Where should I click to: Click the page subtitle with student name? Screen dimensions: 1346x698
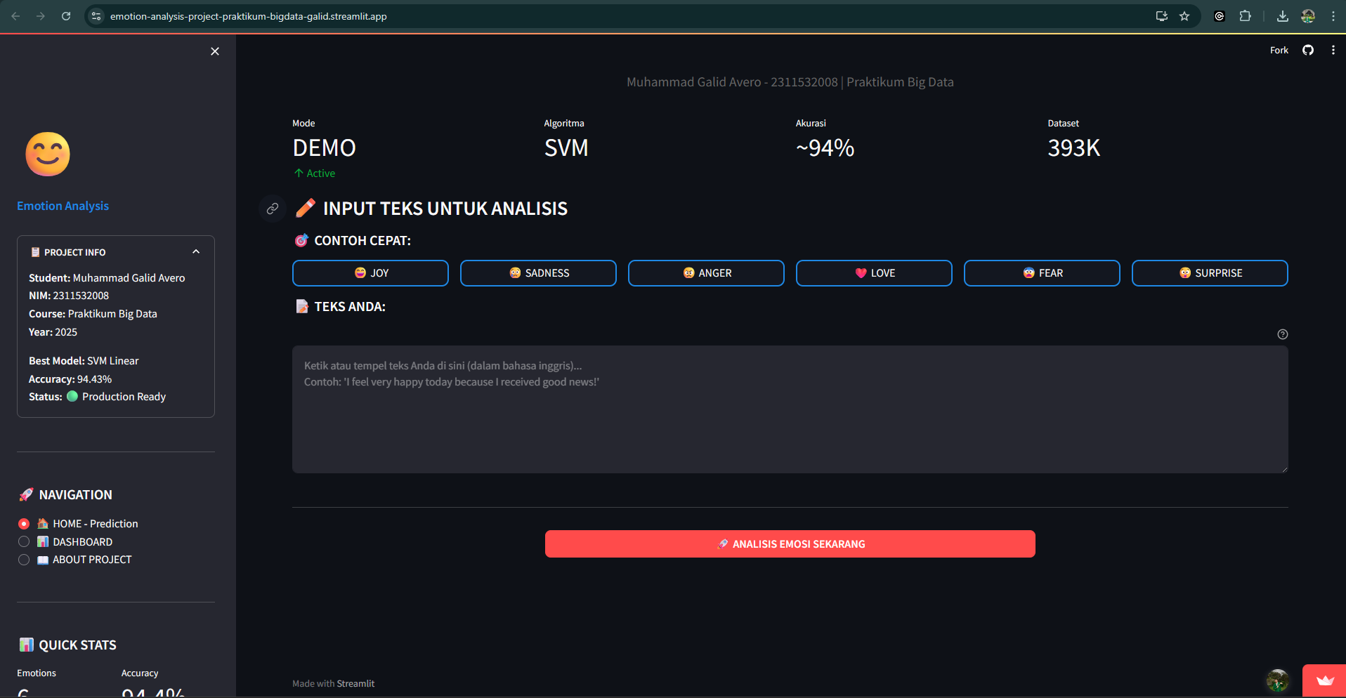coord(790,82)
